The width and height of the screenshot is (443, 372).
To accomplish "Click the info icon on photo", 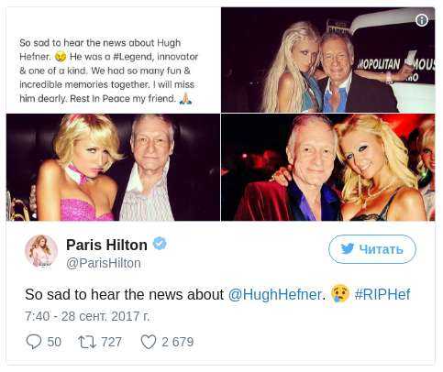I will 422,20.
